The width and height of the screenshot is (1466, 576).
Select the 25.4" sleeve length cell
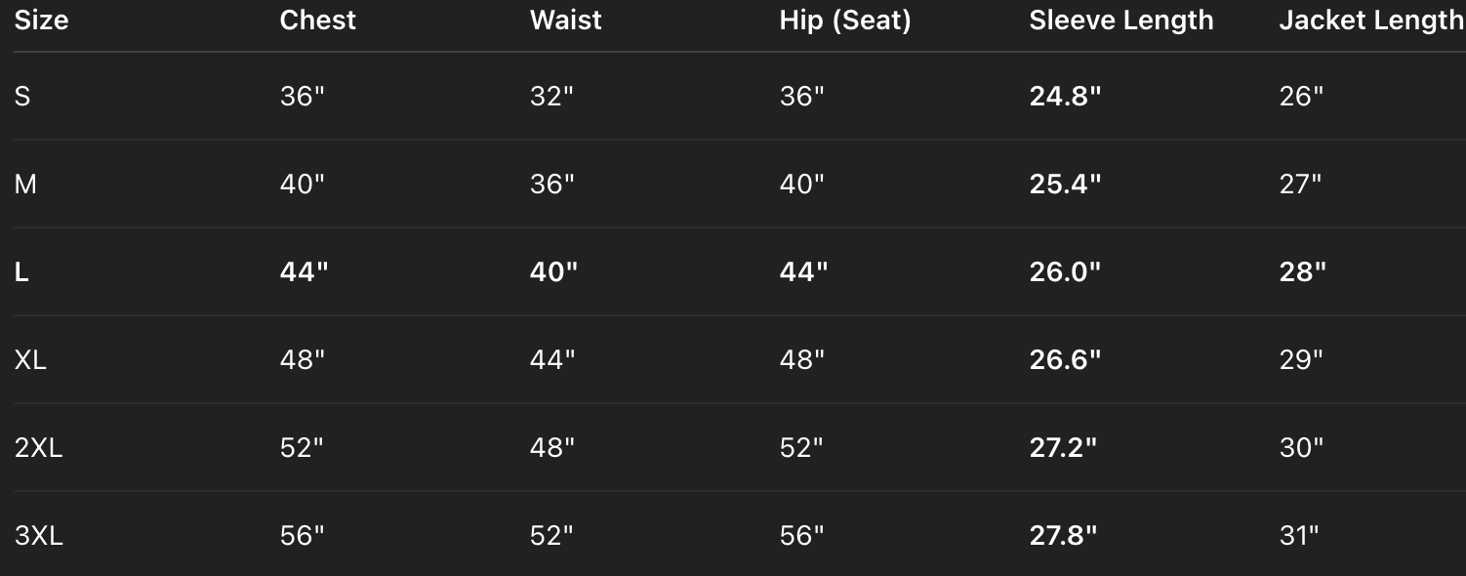[x=1065, y=185]
